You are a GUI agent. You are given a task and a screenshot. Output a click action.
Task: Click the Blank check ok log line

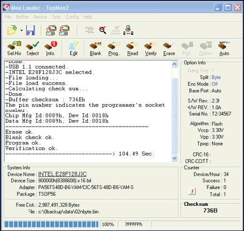point(30,137)
